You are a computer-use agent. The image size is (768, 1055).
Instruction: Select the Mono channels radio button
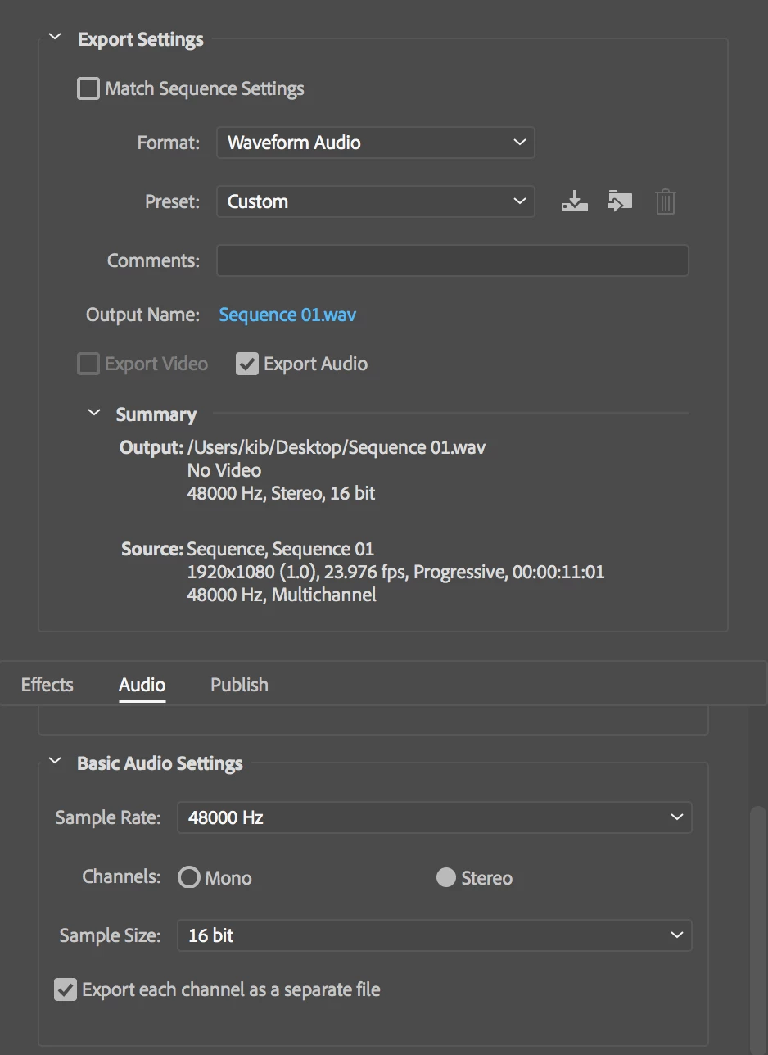click(x=189, y=878)
